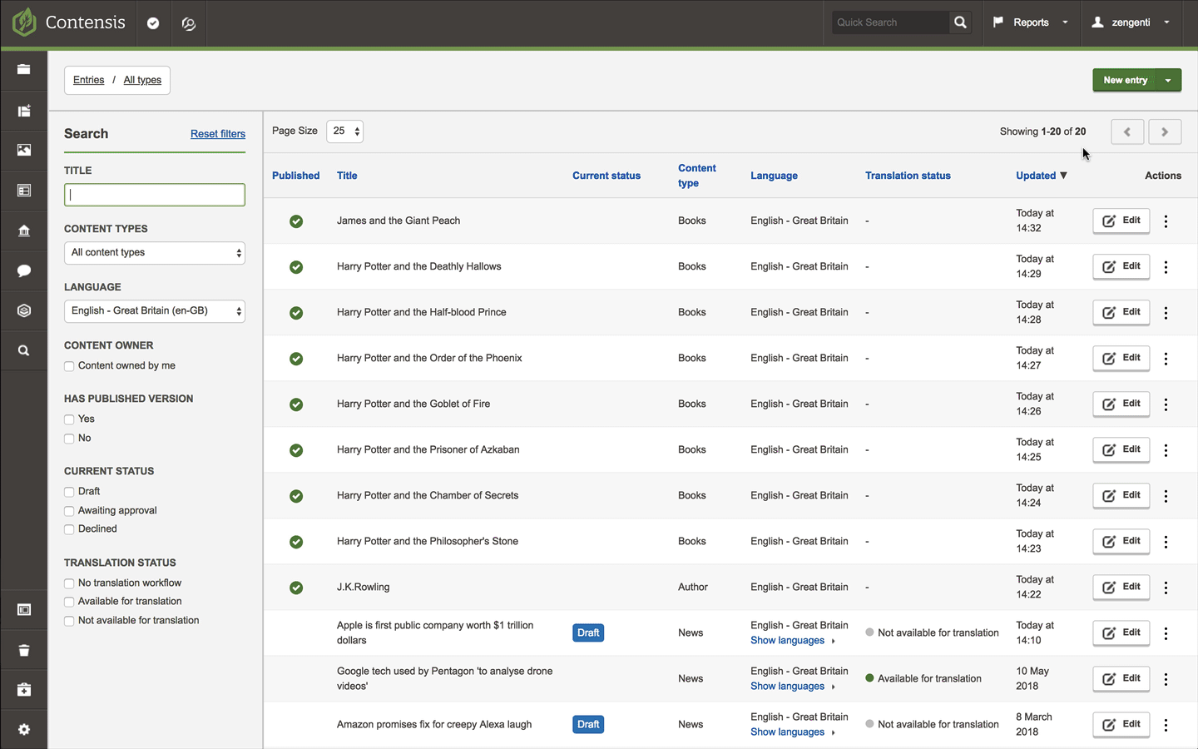Open the All types breadcrumb link
1198x749 pixels.
(x=142, y=80)
